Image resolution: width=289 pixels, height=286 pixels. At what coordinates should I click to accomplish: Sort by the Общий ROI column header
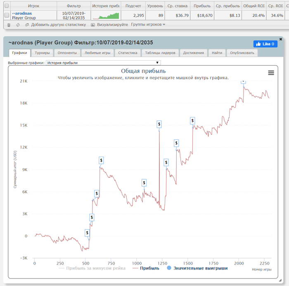[254, 6]
